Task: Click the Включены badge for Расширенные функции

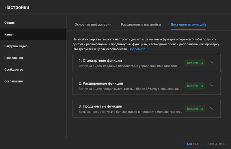Action: click(195, 86)
